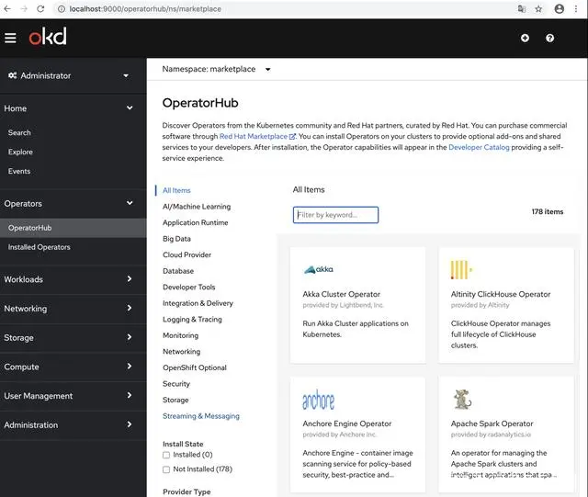The image size is (588, 497).
Task: Click the site information icon in address bar
Action: (62, 8)
